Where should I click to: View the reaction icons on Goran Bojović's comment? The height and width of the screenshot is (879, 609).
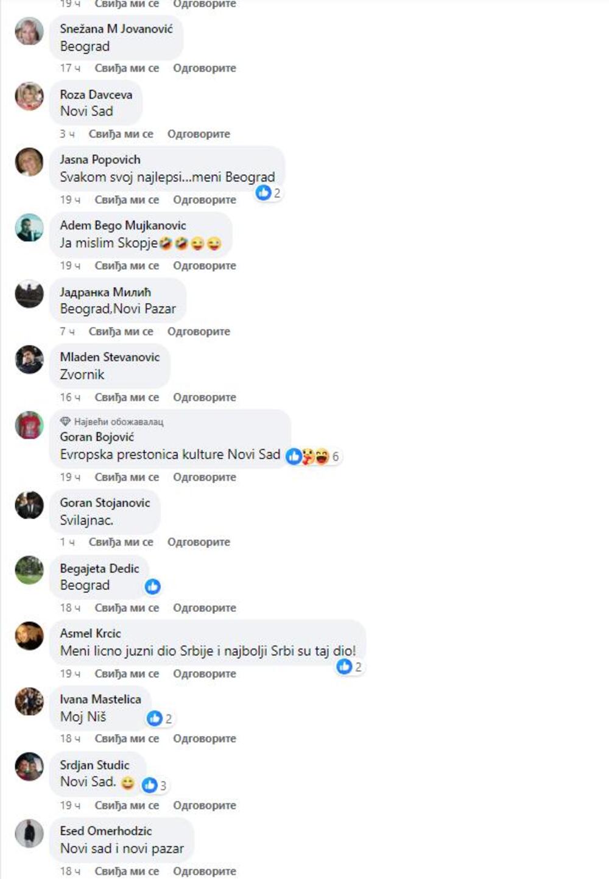point(312,456)
